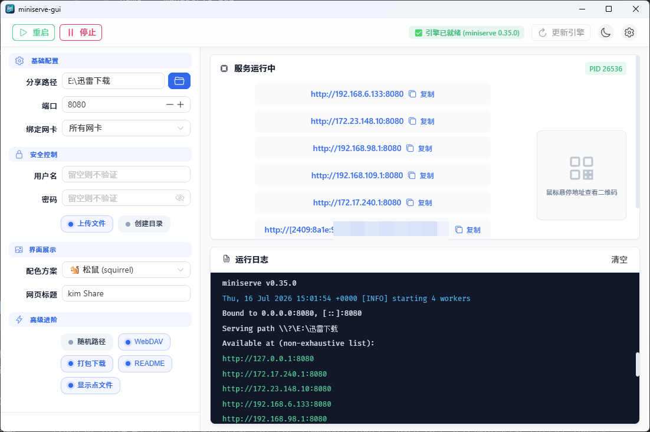Open link http://172.23.148.10:8080
This screenshot has width=650, height=432.
[357, 121]
